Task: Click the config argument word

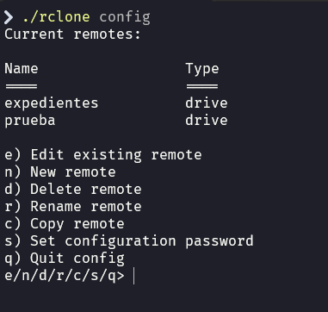Action: click(x=125, y=18)
